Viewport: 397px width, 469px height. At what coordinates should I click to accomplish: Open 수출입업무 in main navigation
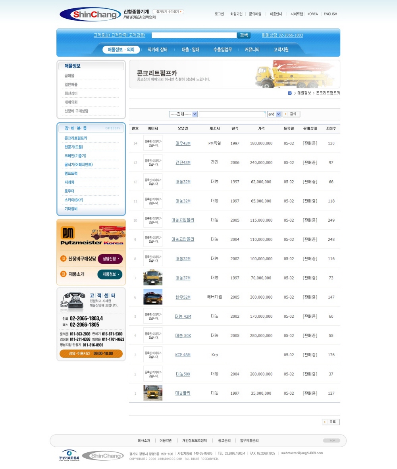coord(222,50)
